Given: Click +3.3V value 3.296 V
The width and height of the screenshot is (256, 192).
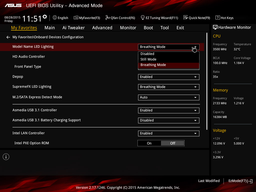Looking at the screenshot, I should coord(218,157).
